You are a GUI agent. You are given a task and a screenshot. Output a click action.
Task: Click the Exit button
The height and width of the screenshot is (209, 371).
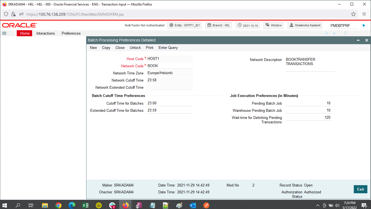[x=361, y=189]
